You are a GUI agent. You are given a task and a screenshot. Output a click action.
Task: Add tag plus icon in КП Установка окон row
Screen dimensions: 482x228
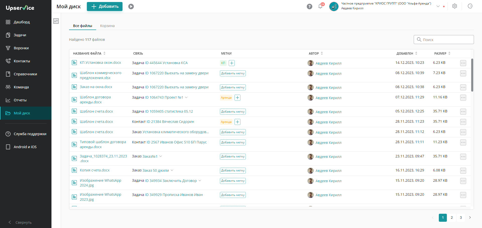click(232, 63)
